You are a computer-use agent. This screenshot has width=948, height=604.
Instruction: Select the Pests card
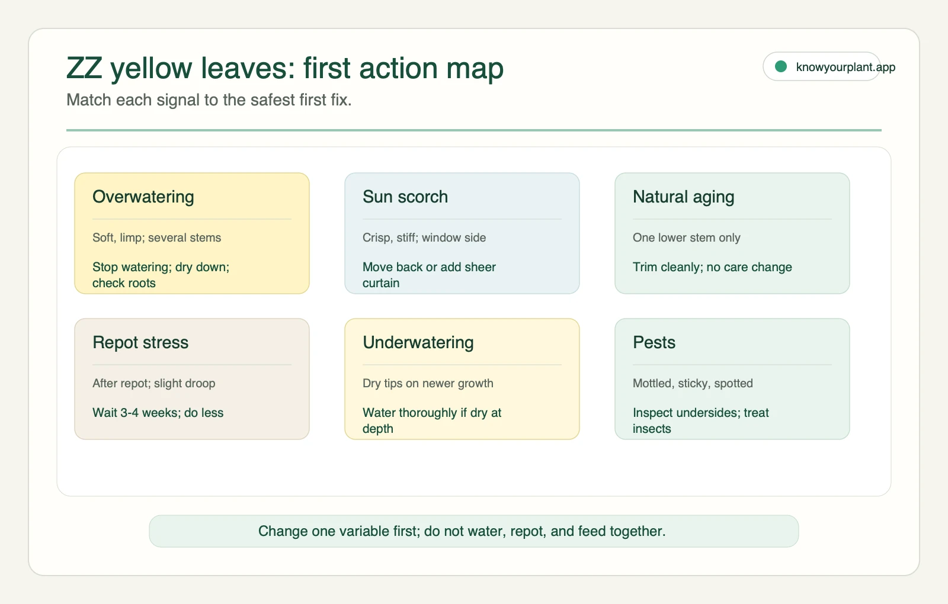pyautogui.click(x=732, y=379)
